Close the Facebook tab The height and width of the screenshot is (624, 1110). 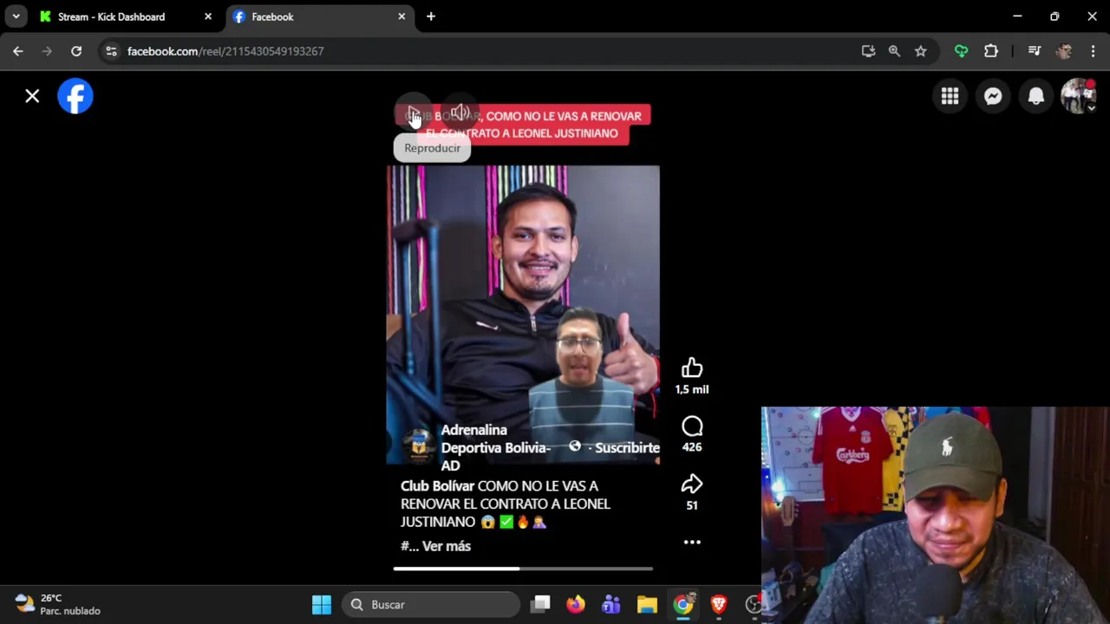(402, 16)
